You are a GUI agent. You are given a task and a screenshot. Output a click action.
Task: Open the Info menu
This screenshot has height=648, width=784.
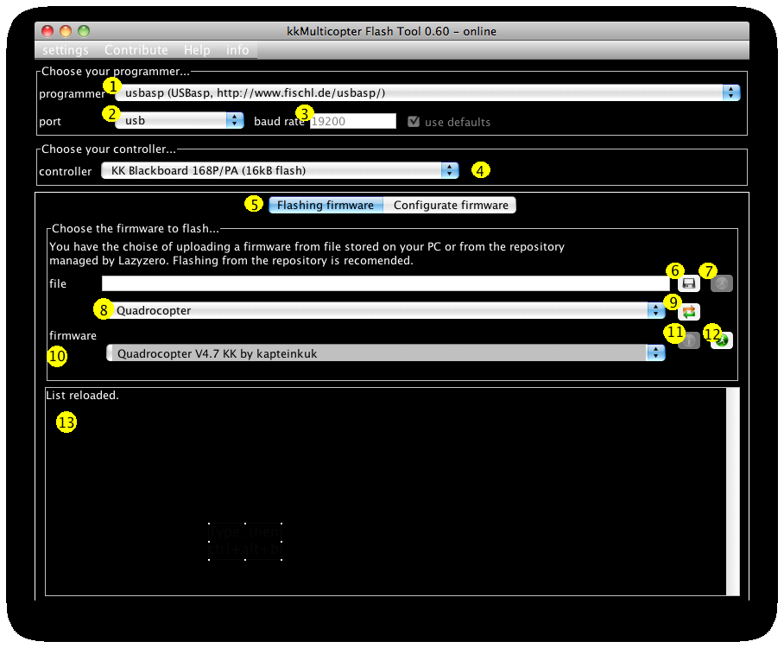coord(237,50)
